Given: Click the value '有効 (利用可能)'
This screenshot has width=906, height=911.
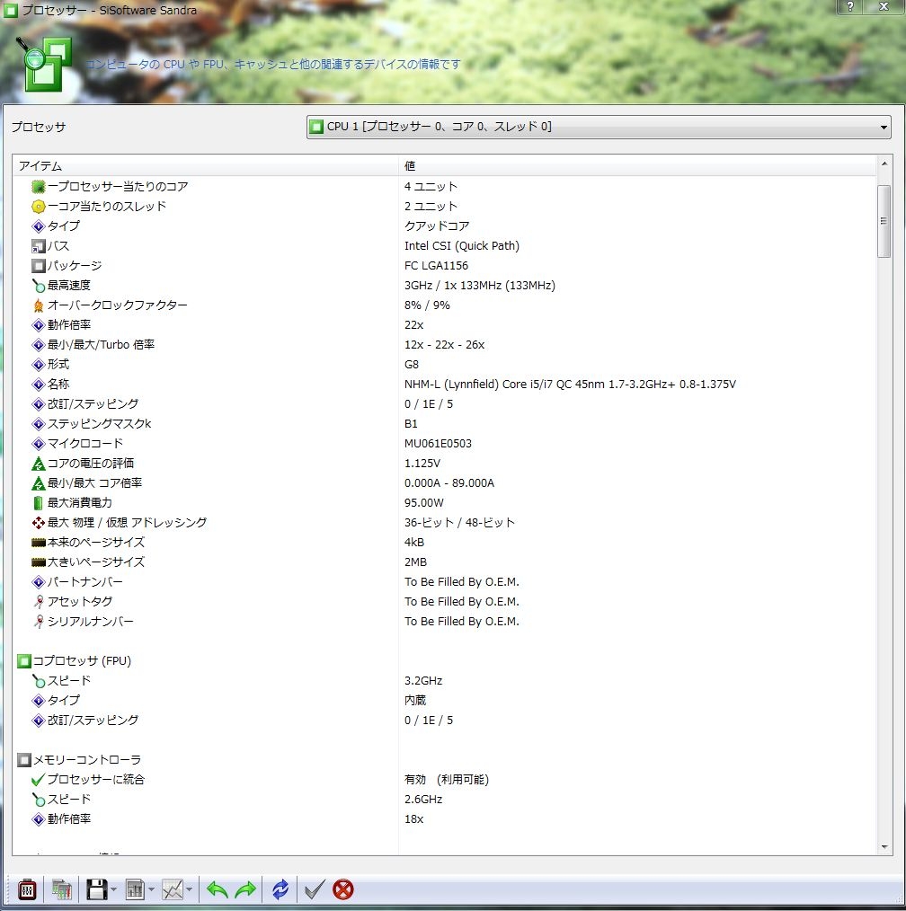Looking at the screenshot, I should pos(447,779).
